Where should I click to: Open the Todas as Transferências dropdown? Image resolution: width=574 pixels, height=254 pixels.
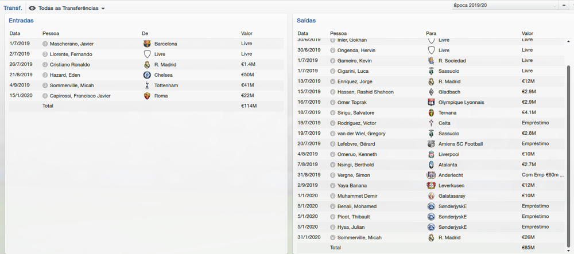coord(72,9)
